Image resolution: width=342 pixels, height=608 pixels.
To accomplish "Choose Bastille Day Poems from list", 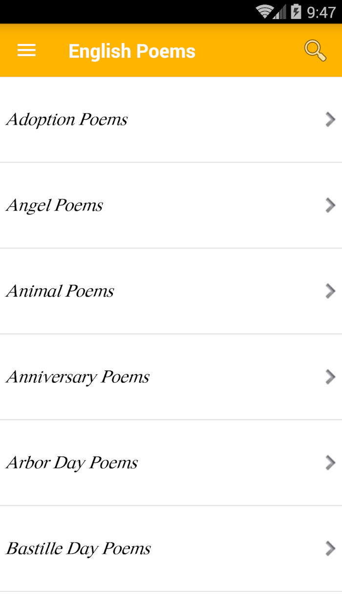I will pyautogui.click(x=171, y=548).
